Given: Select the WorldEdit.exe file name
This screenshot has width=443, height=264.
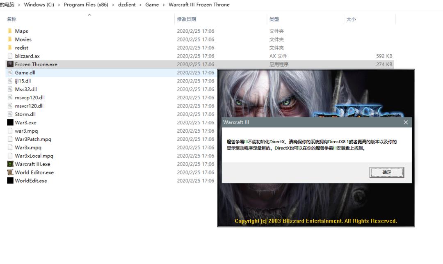Looking at the screenshot, I should tap(31, 181).
